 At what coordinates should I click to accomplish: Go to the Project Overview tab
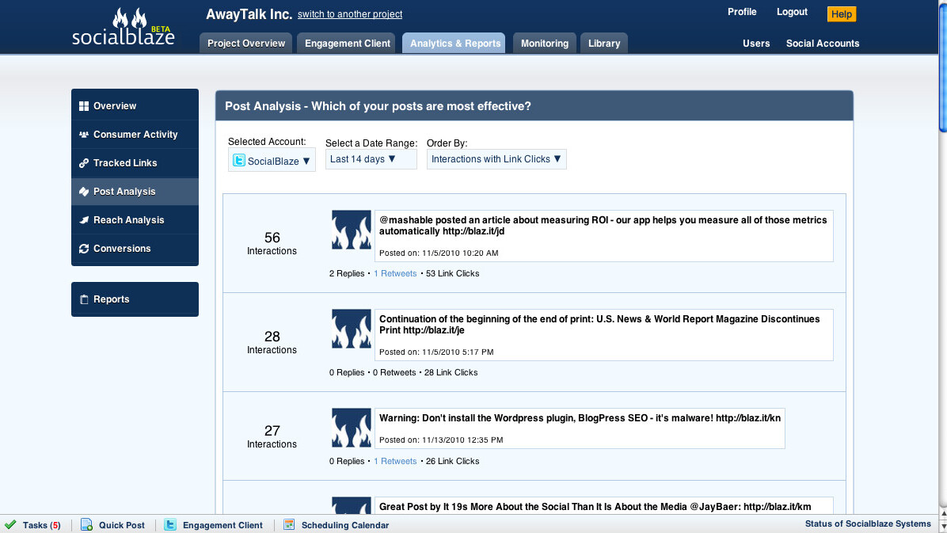tap(245, 44)
